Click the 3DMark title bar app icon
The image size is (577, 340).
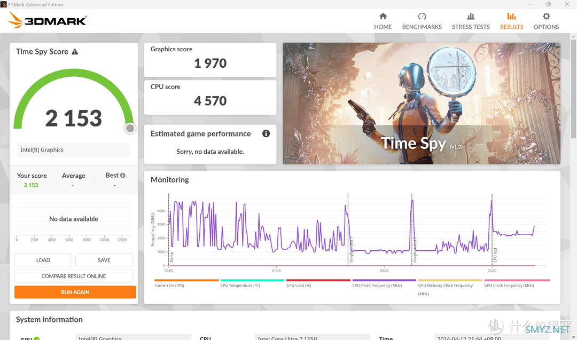(x=3, y=4)
